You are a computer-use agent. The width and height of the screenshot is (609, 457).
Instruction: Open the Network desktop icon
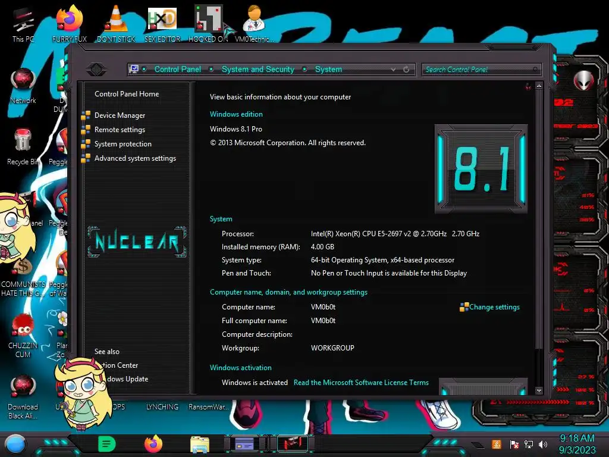pos(23,86)
